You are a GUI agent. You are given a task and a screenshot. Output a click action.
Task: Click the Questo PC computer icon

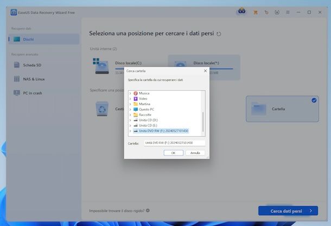(136, 109)
